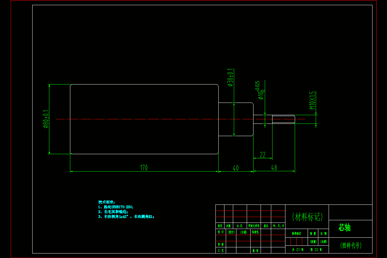This screenshot has width=387, height=258.
Task: Click the (图样代号) drawing number field
Action: [351, 245]
